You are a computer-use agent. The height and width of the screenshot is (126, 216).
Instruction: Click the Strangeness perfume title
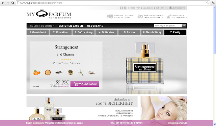(66, 47)
